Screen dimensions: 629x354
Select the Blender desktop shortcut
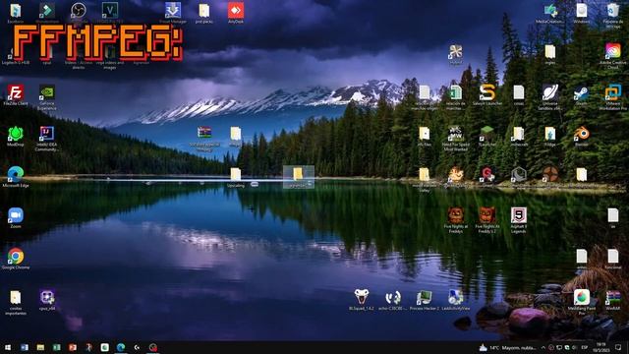click(582, 136)
